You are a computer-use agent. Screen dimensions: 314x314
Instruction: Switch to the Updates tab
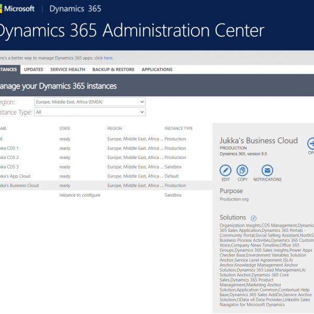tap(33, 70)
